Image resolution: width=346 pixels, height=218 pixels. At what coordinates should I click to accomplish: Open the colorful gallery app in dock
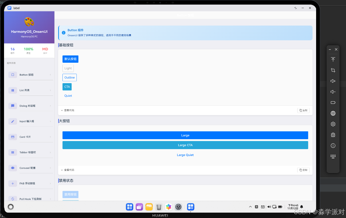tap(169, 207)
